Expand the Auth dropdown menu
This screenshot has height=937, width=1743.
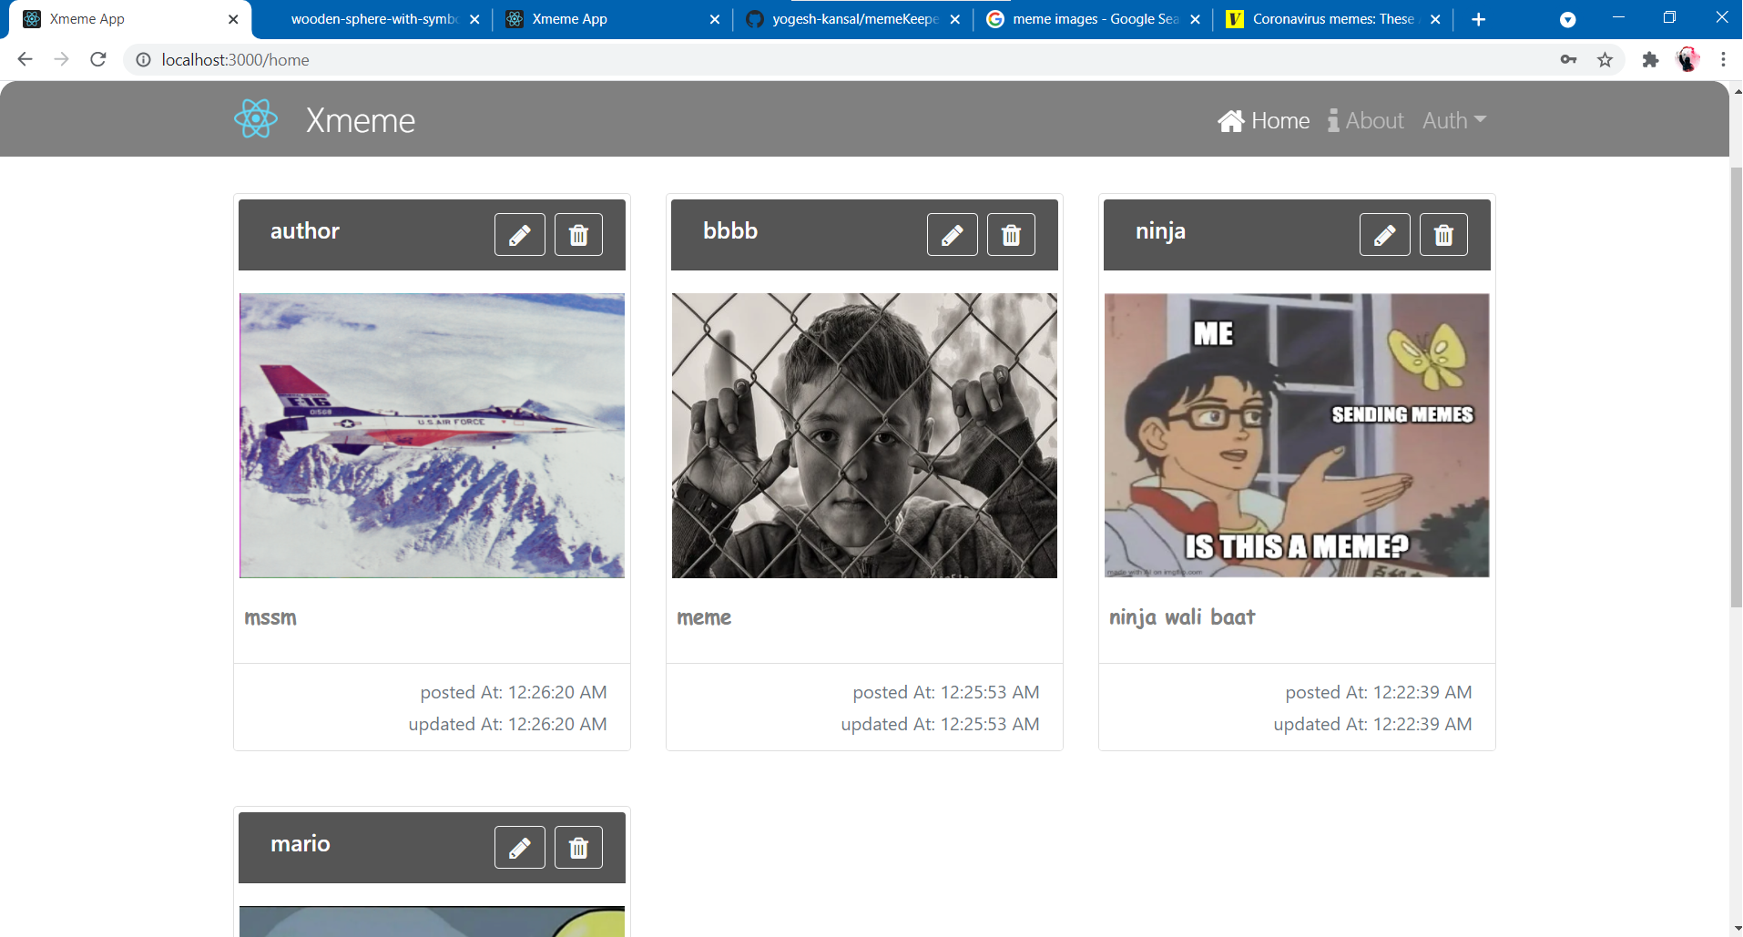tap(1454, 120)
